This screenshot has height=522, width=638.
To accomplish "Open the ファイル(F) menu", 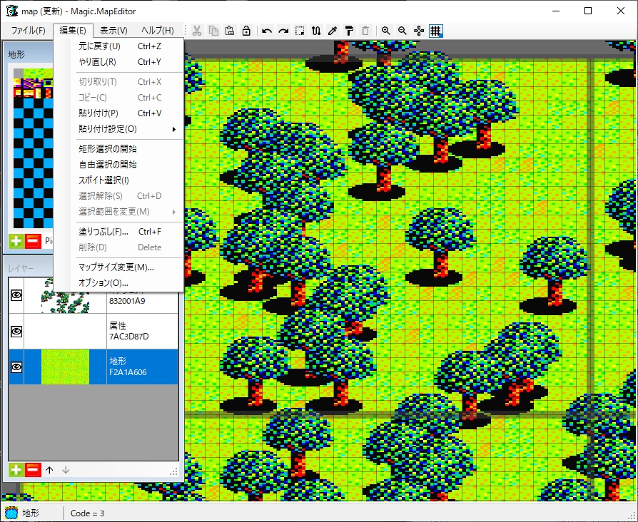I will click(x=28, y=31).
